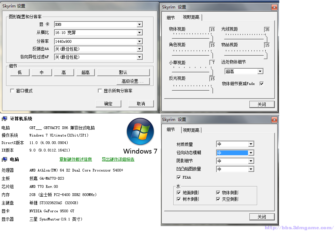The image size is (335, 232).
Task: Select the 超高 detail preset button
Action: [x=86, y=72]
